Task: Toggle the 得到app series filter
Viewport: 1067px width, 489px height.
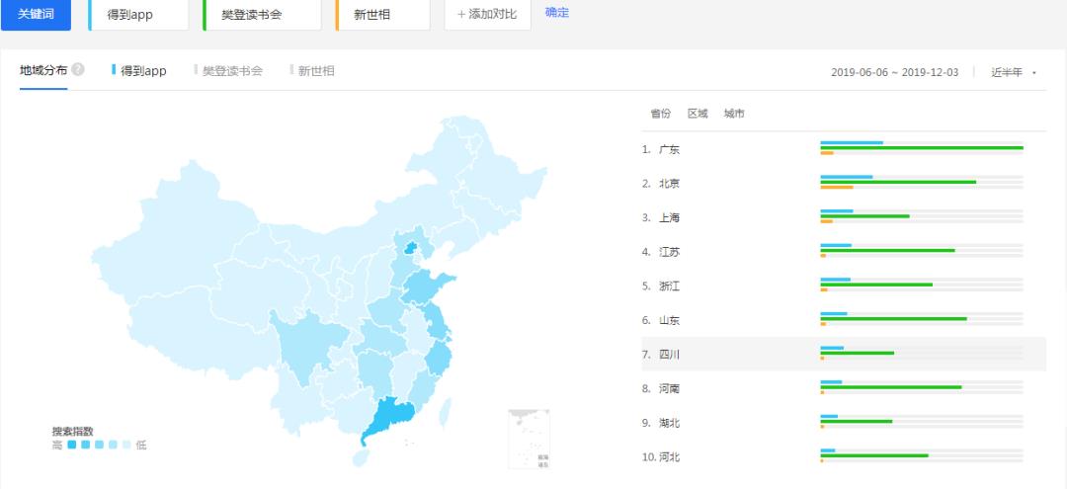Action: (139, 71)
